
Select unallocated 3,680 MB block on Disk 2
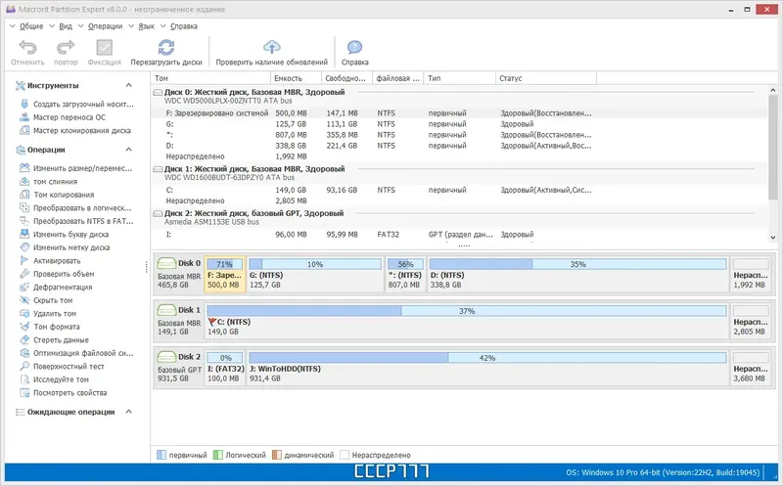tap(751, 368)
